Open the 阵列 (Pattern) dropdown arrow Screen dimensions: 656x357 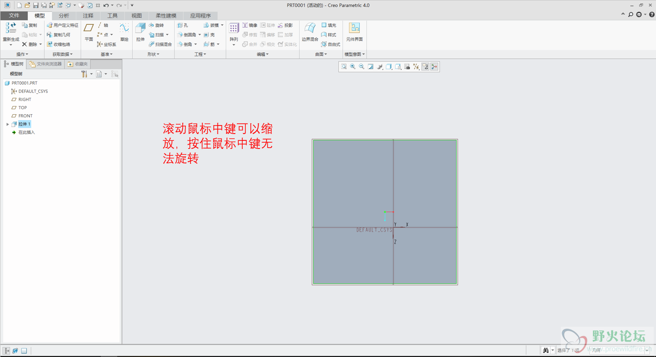(234, 45)
